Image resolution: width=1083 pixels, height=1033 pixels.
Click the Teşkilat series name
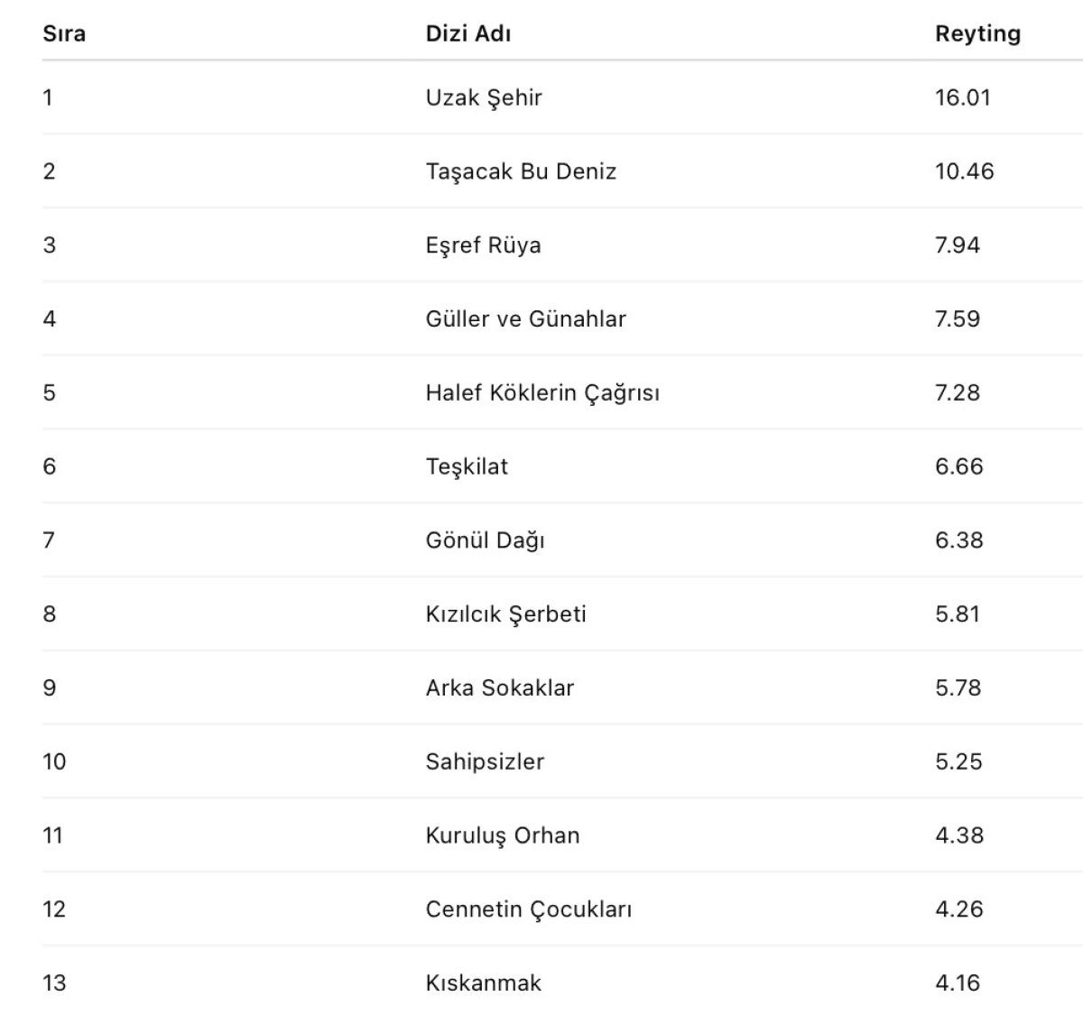tap(467, 466)
